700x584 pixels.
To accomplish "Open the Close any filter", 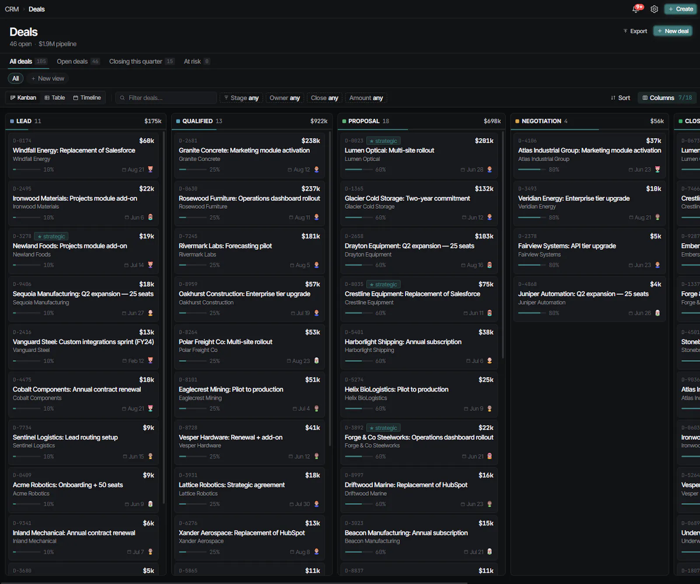I will (x=325, y=98).
